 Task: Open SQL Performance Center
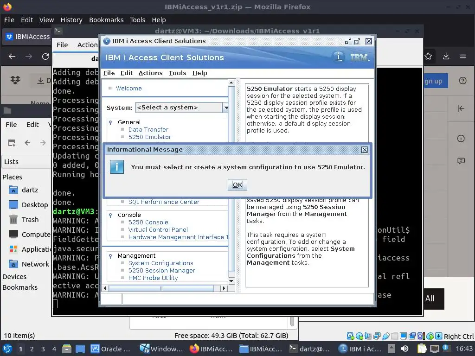pos(164,202)
